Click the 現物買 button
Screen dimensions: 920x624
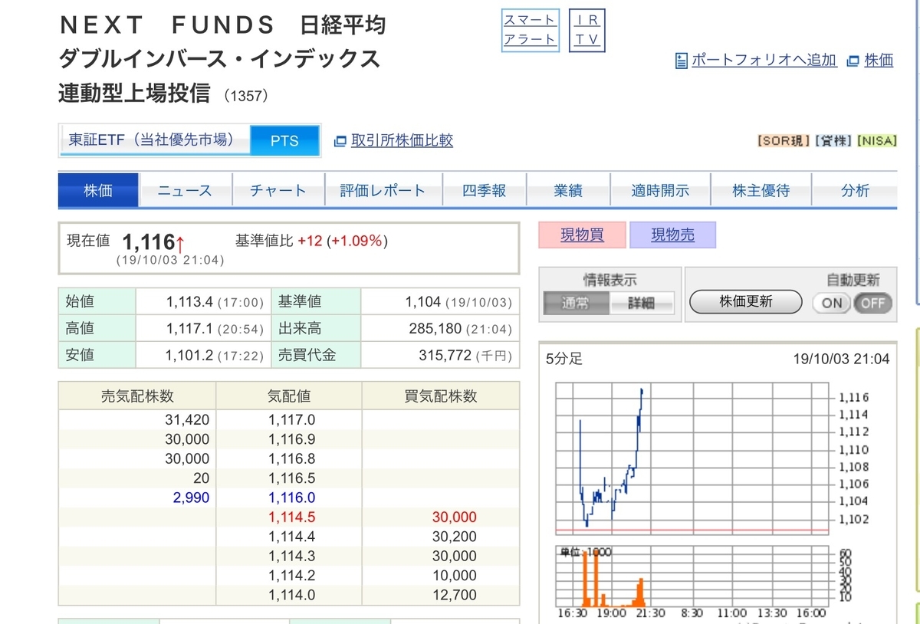pyautogui.click(x=582, y=235)
